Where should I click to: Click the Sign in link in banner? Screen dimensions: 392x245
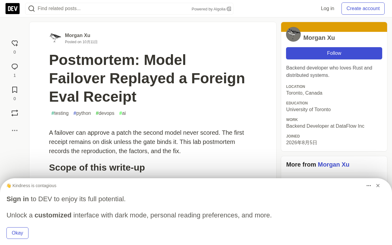[18, 199]
